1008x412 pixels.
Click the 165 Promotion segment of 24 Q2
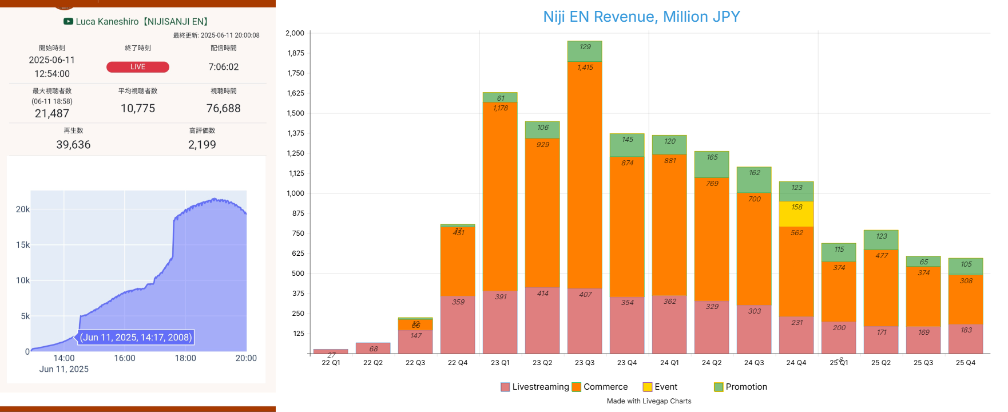coord(712,165)
